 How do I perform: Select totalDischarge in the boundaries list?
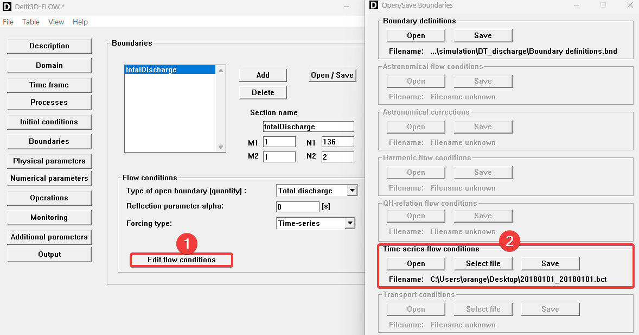coord(170,70)
